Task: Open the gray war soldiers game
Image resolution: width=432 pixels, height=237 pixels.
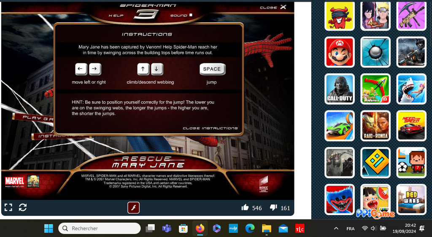Action: (340, 163)
